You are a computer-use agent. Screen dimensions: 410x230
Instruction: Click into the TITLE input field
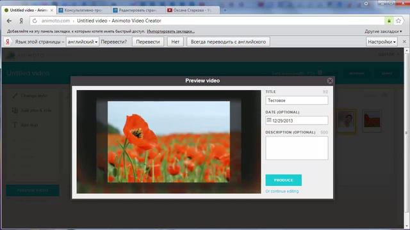coord(297,100)
